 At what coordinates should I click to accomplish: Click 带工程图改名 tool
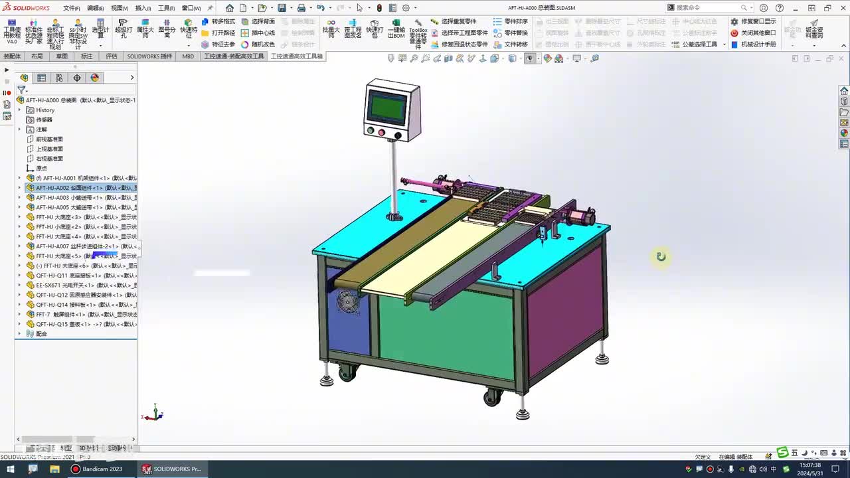click(353, 29)
